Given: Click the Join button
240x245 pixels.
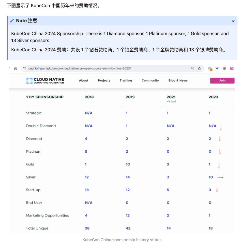Looking at the screenshot, I should point(222,81).
